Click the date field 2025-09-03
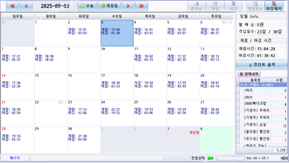This screenshot has height=163, width=289. click(x=55, y=6)
